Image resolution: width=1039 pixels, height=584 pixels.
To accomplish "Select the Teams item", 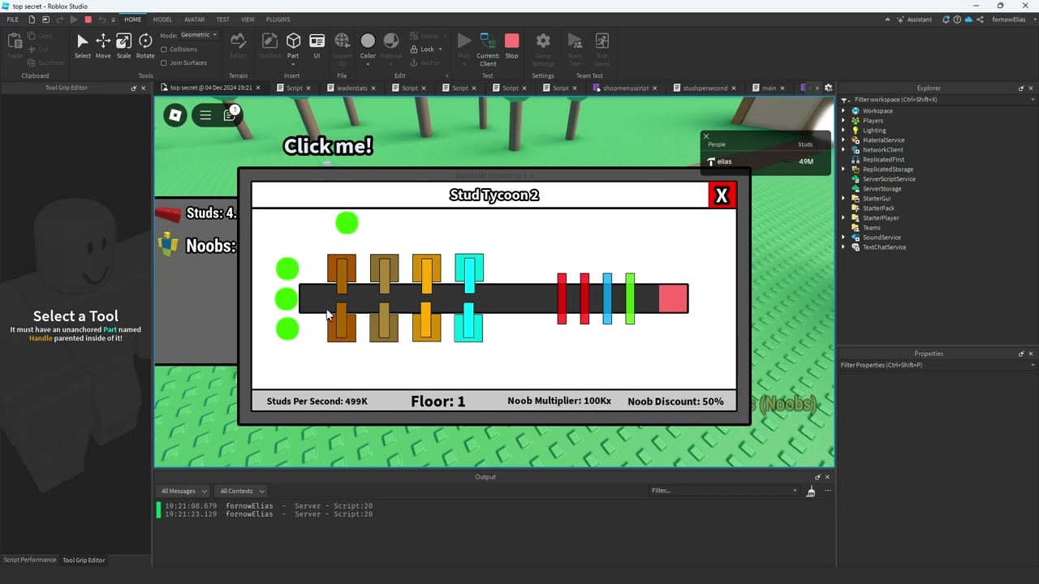I will [871, 228].
